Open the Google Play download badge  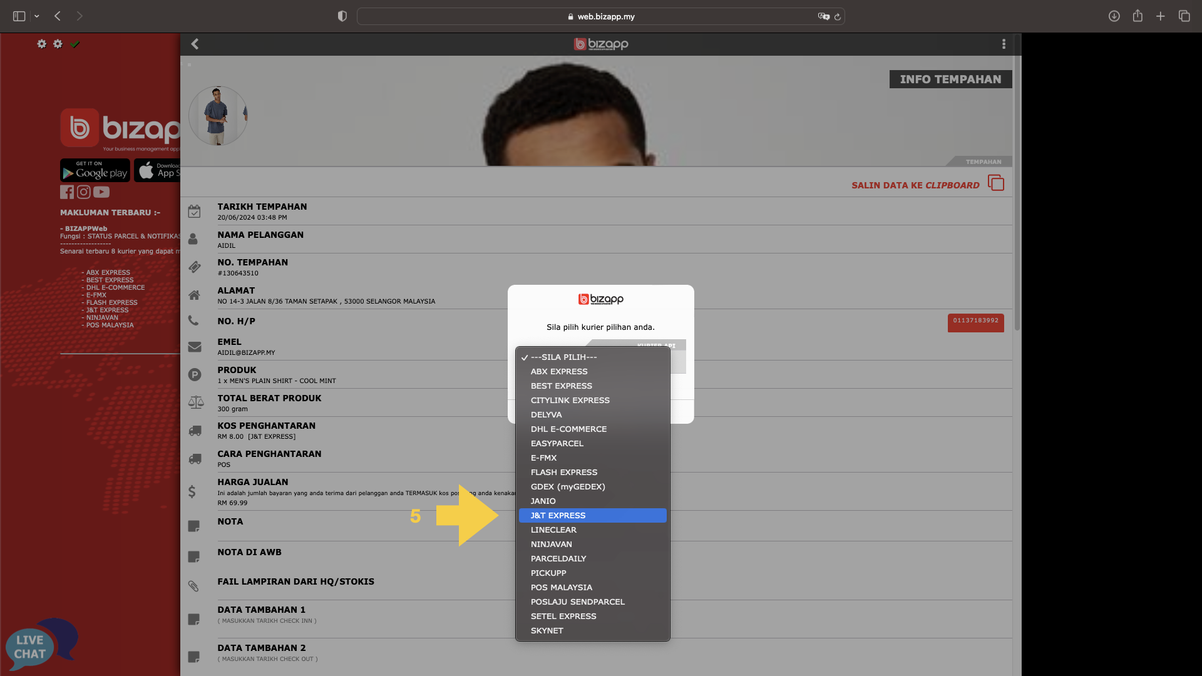pos(95,170)
